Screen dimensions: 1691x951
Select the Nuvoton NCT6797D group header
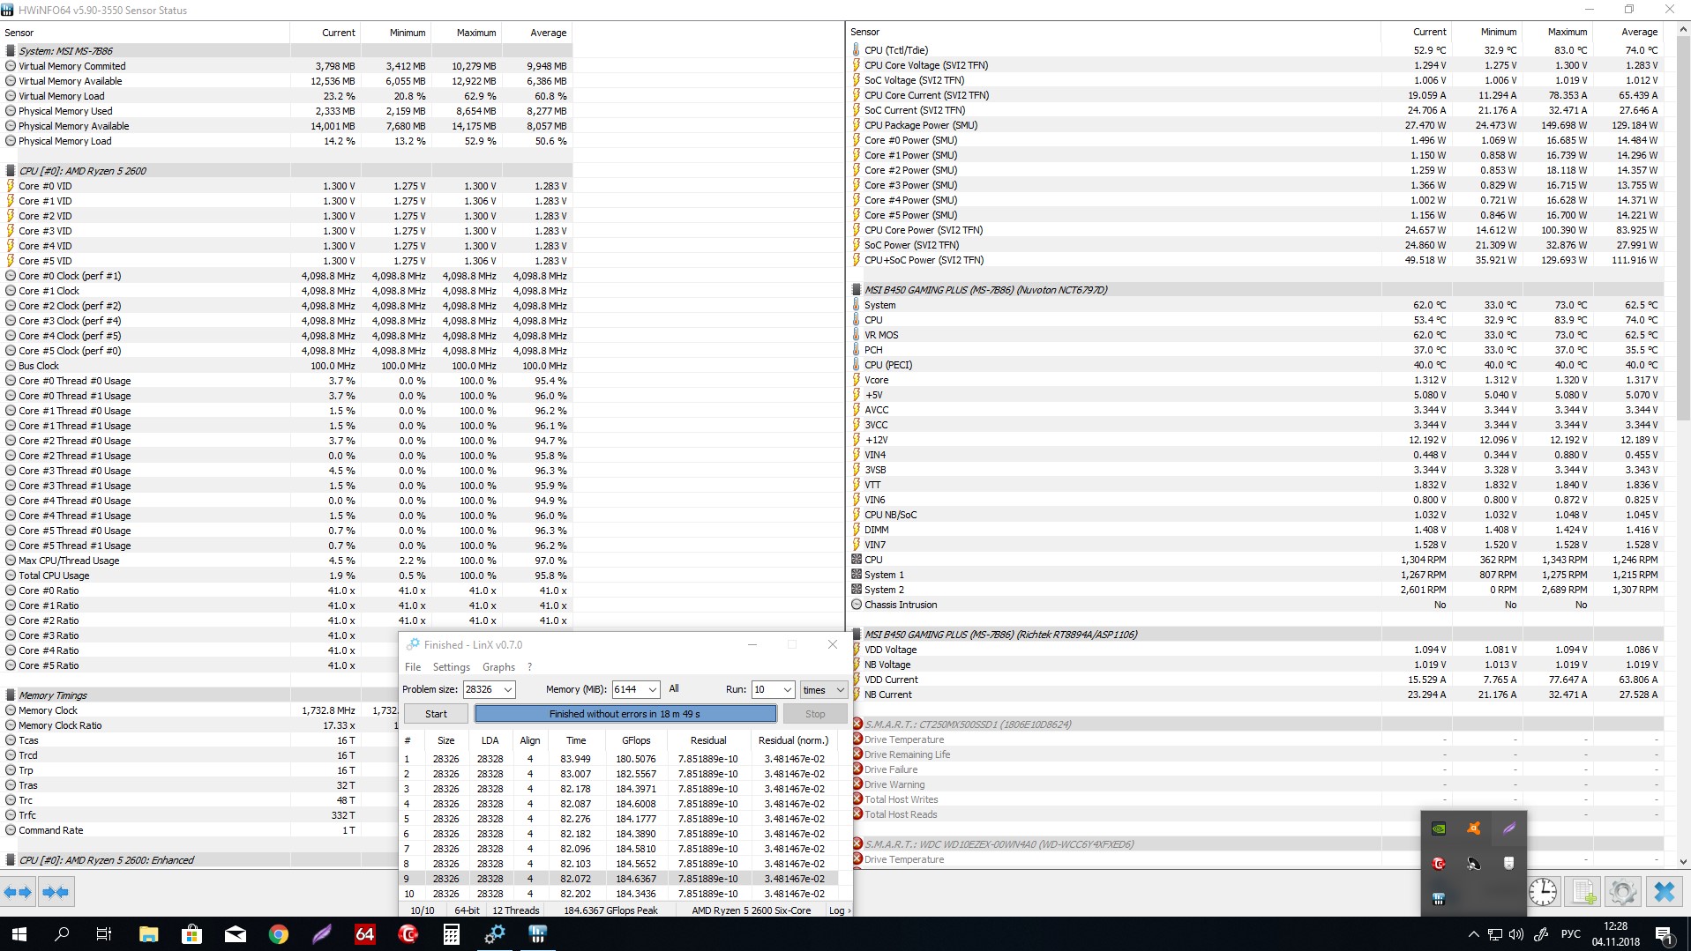pos(1256,290)
